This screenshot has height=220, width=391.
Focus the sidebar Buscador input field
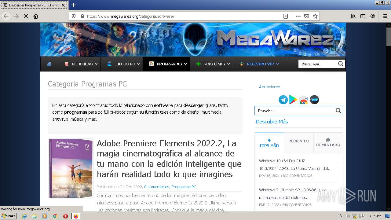(295, 111)
